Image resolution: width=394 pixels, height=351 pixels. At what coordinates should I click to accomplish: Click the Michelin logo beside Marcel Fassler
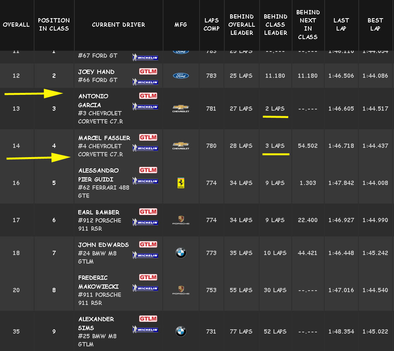click(x=145, y=148)
